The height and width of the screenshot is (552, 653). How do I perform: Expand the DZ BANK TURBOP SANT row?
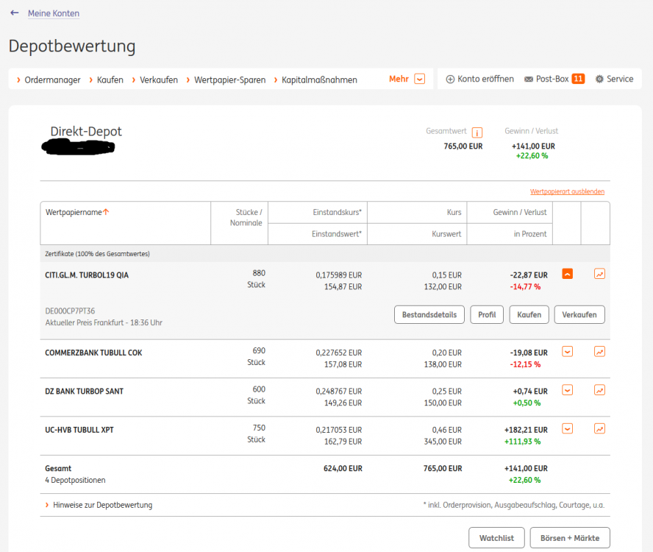(x=567, y=390)
